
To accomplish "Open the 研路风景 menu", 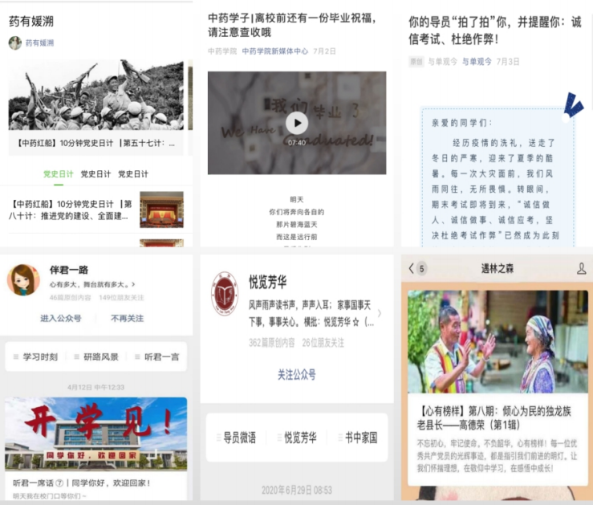I will [x=95, y=356].
